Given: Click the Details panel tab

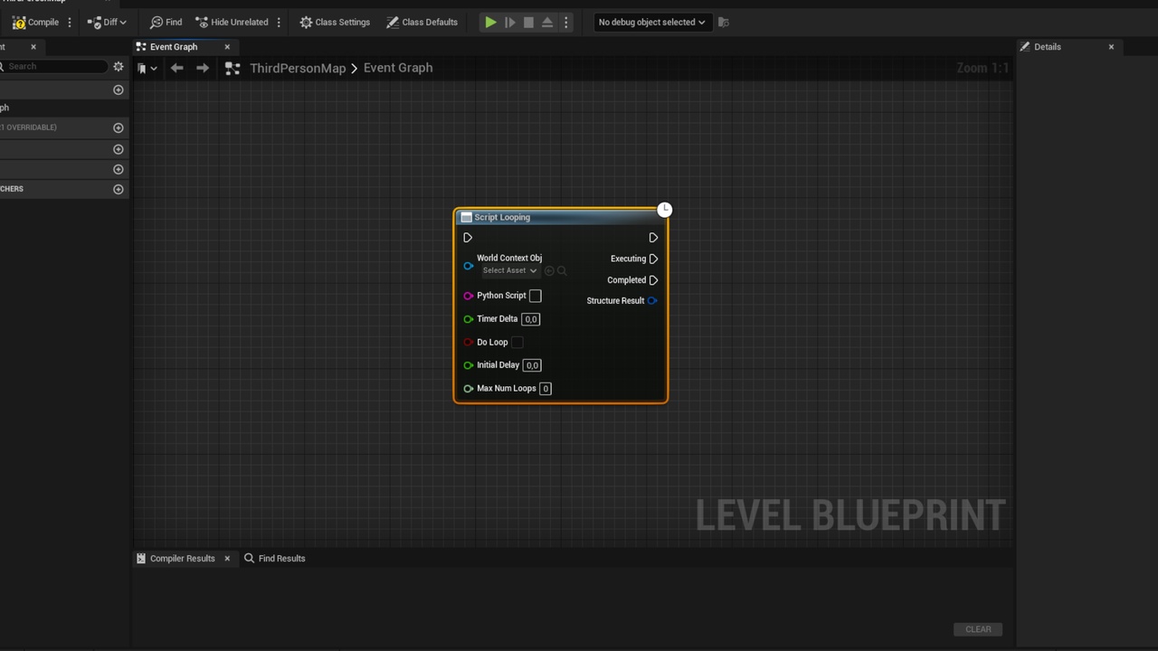Looking at the screenshot, I should (1048, 47).
